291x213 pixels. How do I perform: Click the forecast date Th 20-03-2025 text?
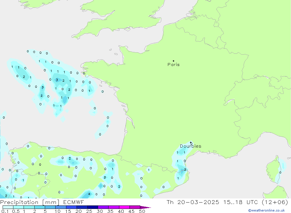[x=193, y=202]
